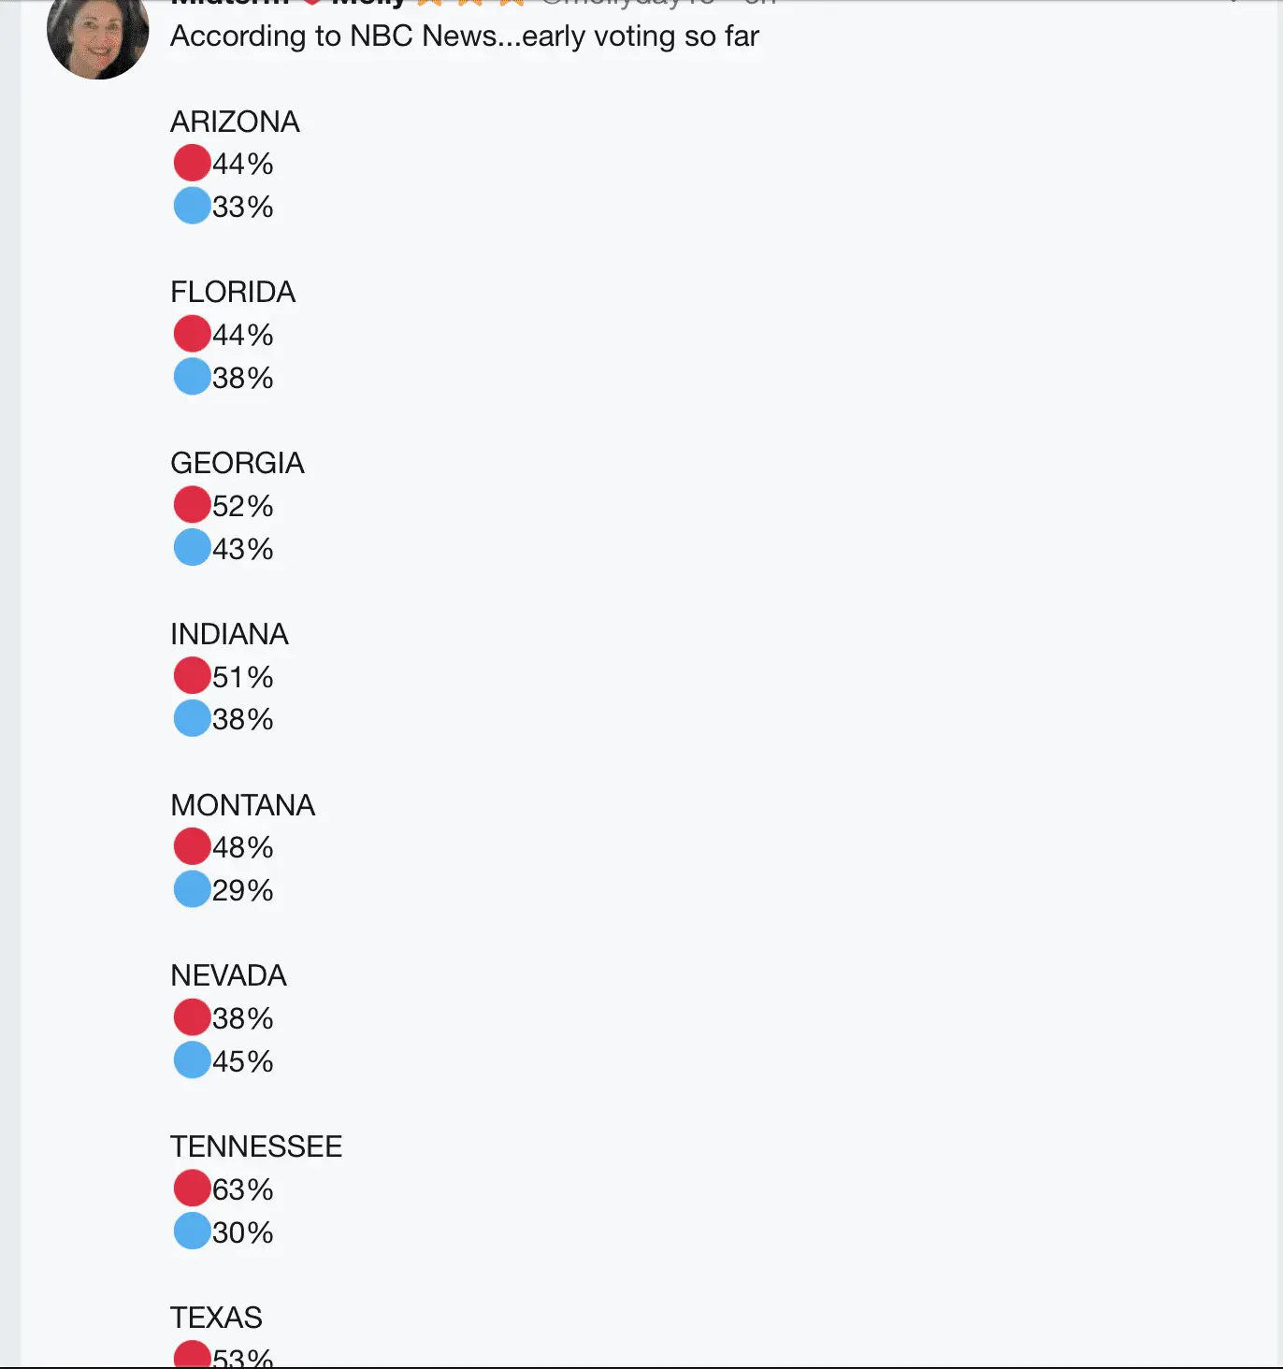Image resolution: width=1283 pixels, height=1369 pixels.
Task: Select the red circle under FLORIDA
Action: (x=192, y=334)
